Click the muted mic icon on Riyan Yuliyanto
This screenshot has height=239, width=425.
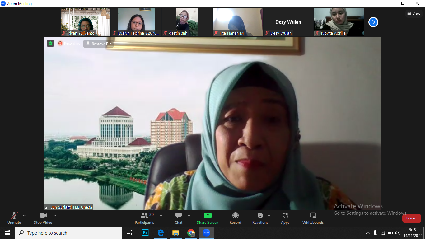64,33
